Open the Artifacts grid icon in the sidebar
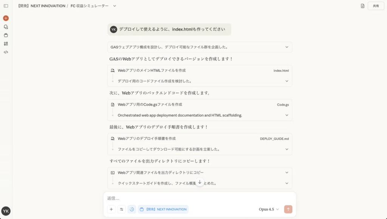This screenshot has height=219, width=387. [6, 44]
